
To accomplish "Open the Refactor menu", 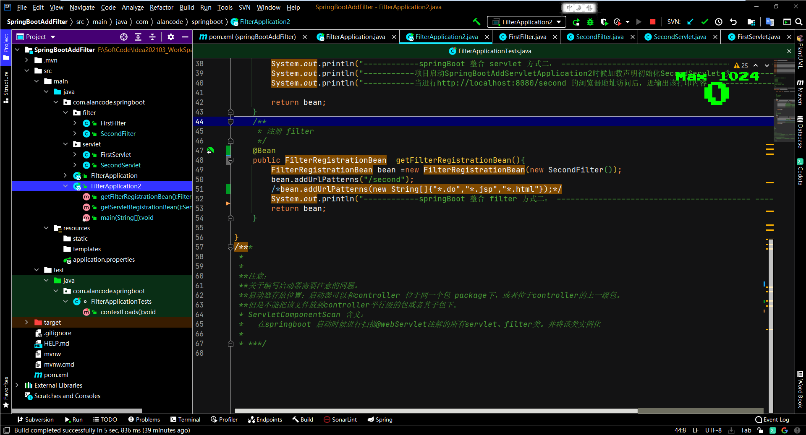I will pyautogui.click(x=162, y=7).
